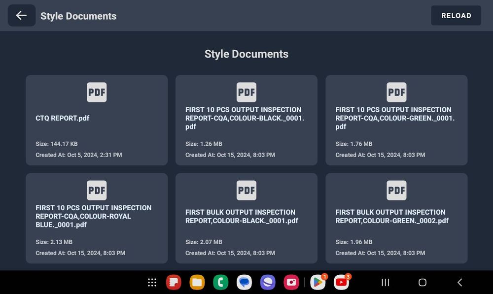The height and width of the screenshot is (294, 493).
Task: Open PDF icon for BULK OUTPUT COLOUR-BLACK report
Action: pyautogui.click(x=246, y=191)
